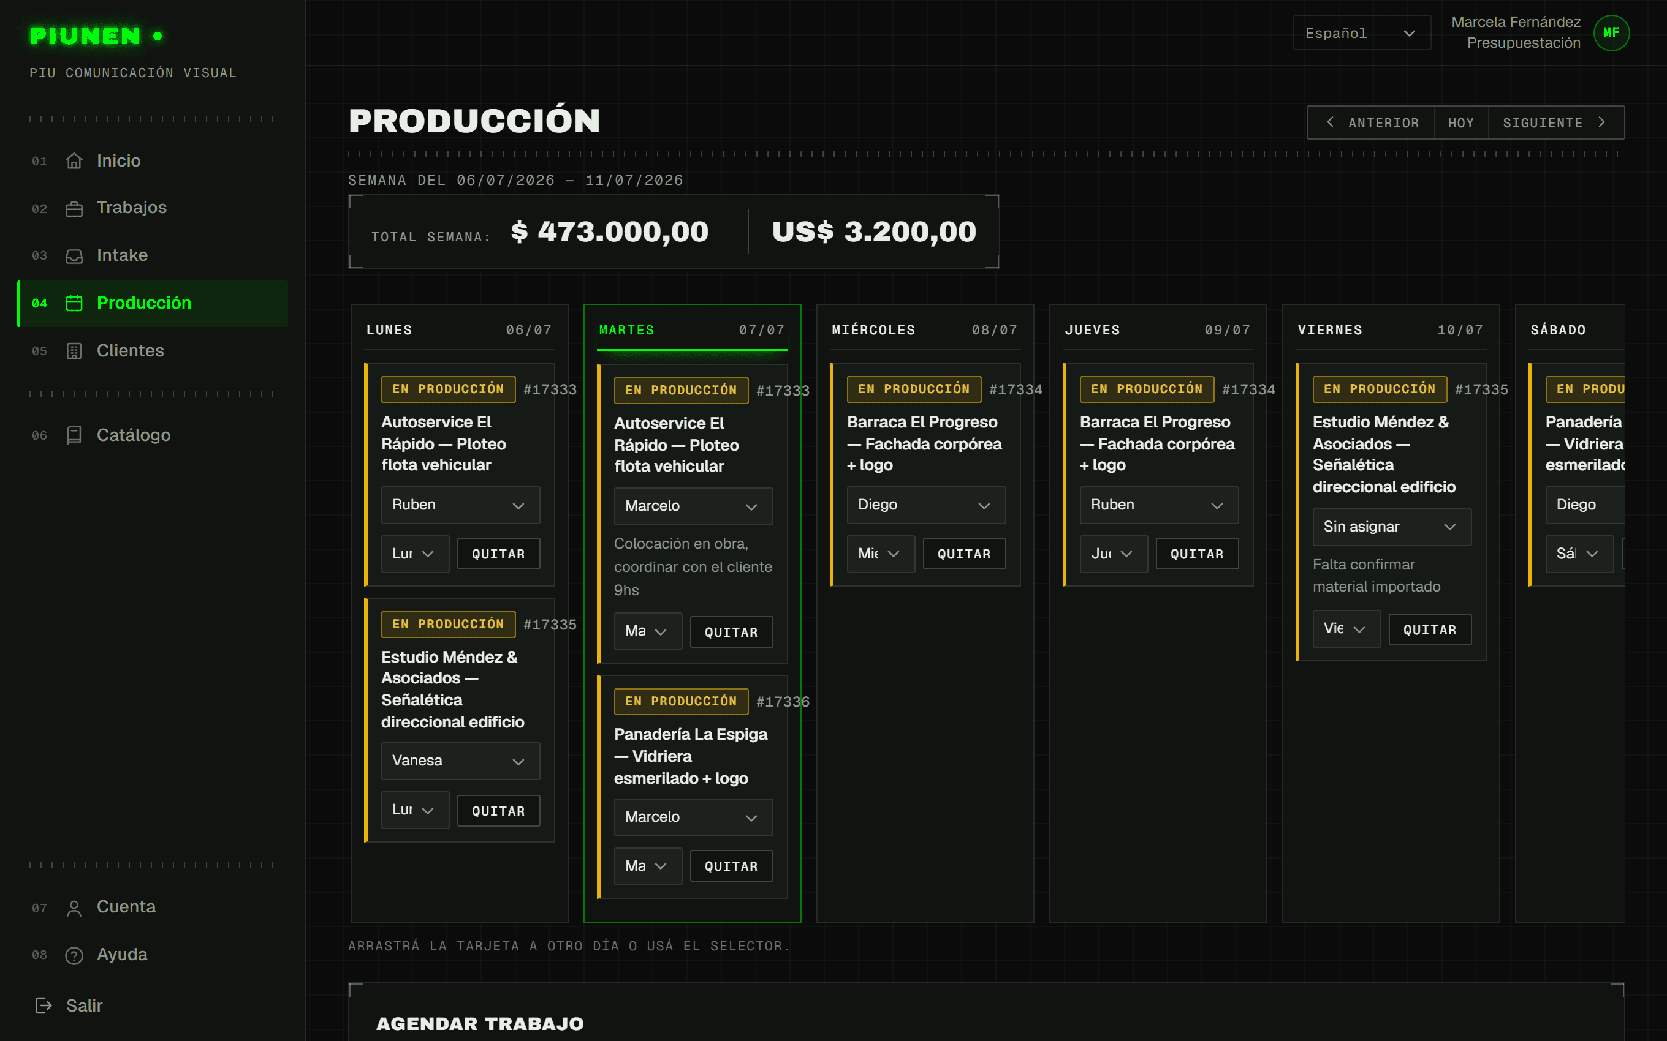Open Ayuda page
This screenshot has width=1667, height=1041.
click(153, 955)
